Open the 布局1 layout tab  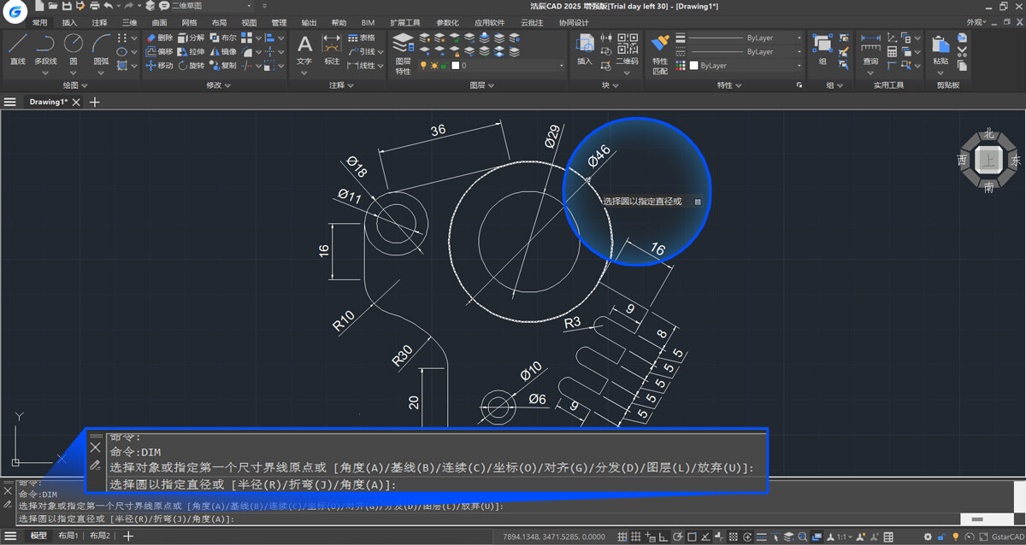pos(68,536)
